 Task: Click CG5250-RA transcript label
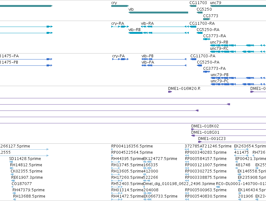pyautogui.click(x=208, y=30)
